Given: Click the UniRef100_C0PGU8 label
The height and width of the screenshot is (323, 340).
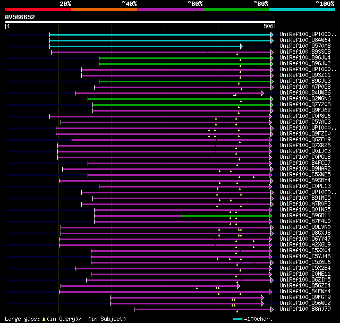Looking at the screenshot, I should 305,157.
